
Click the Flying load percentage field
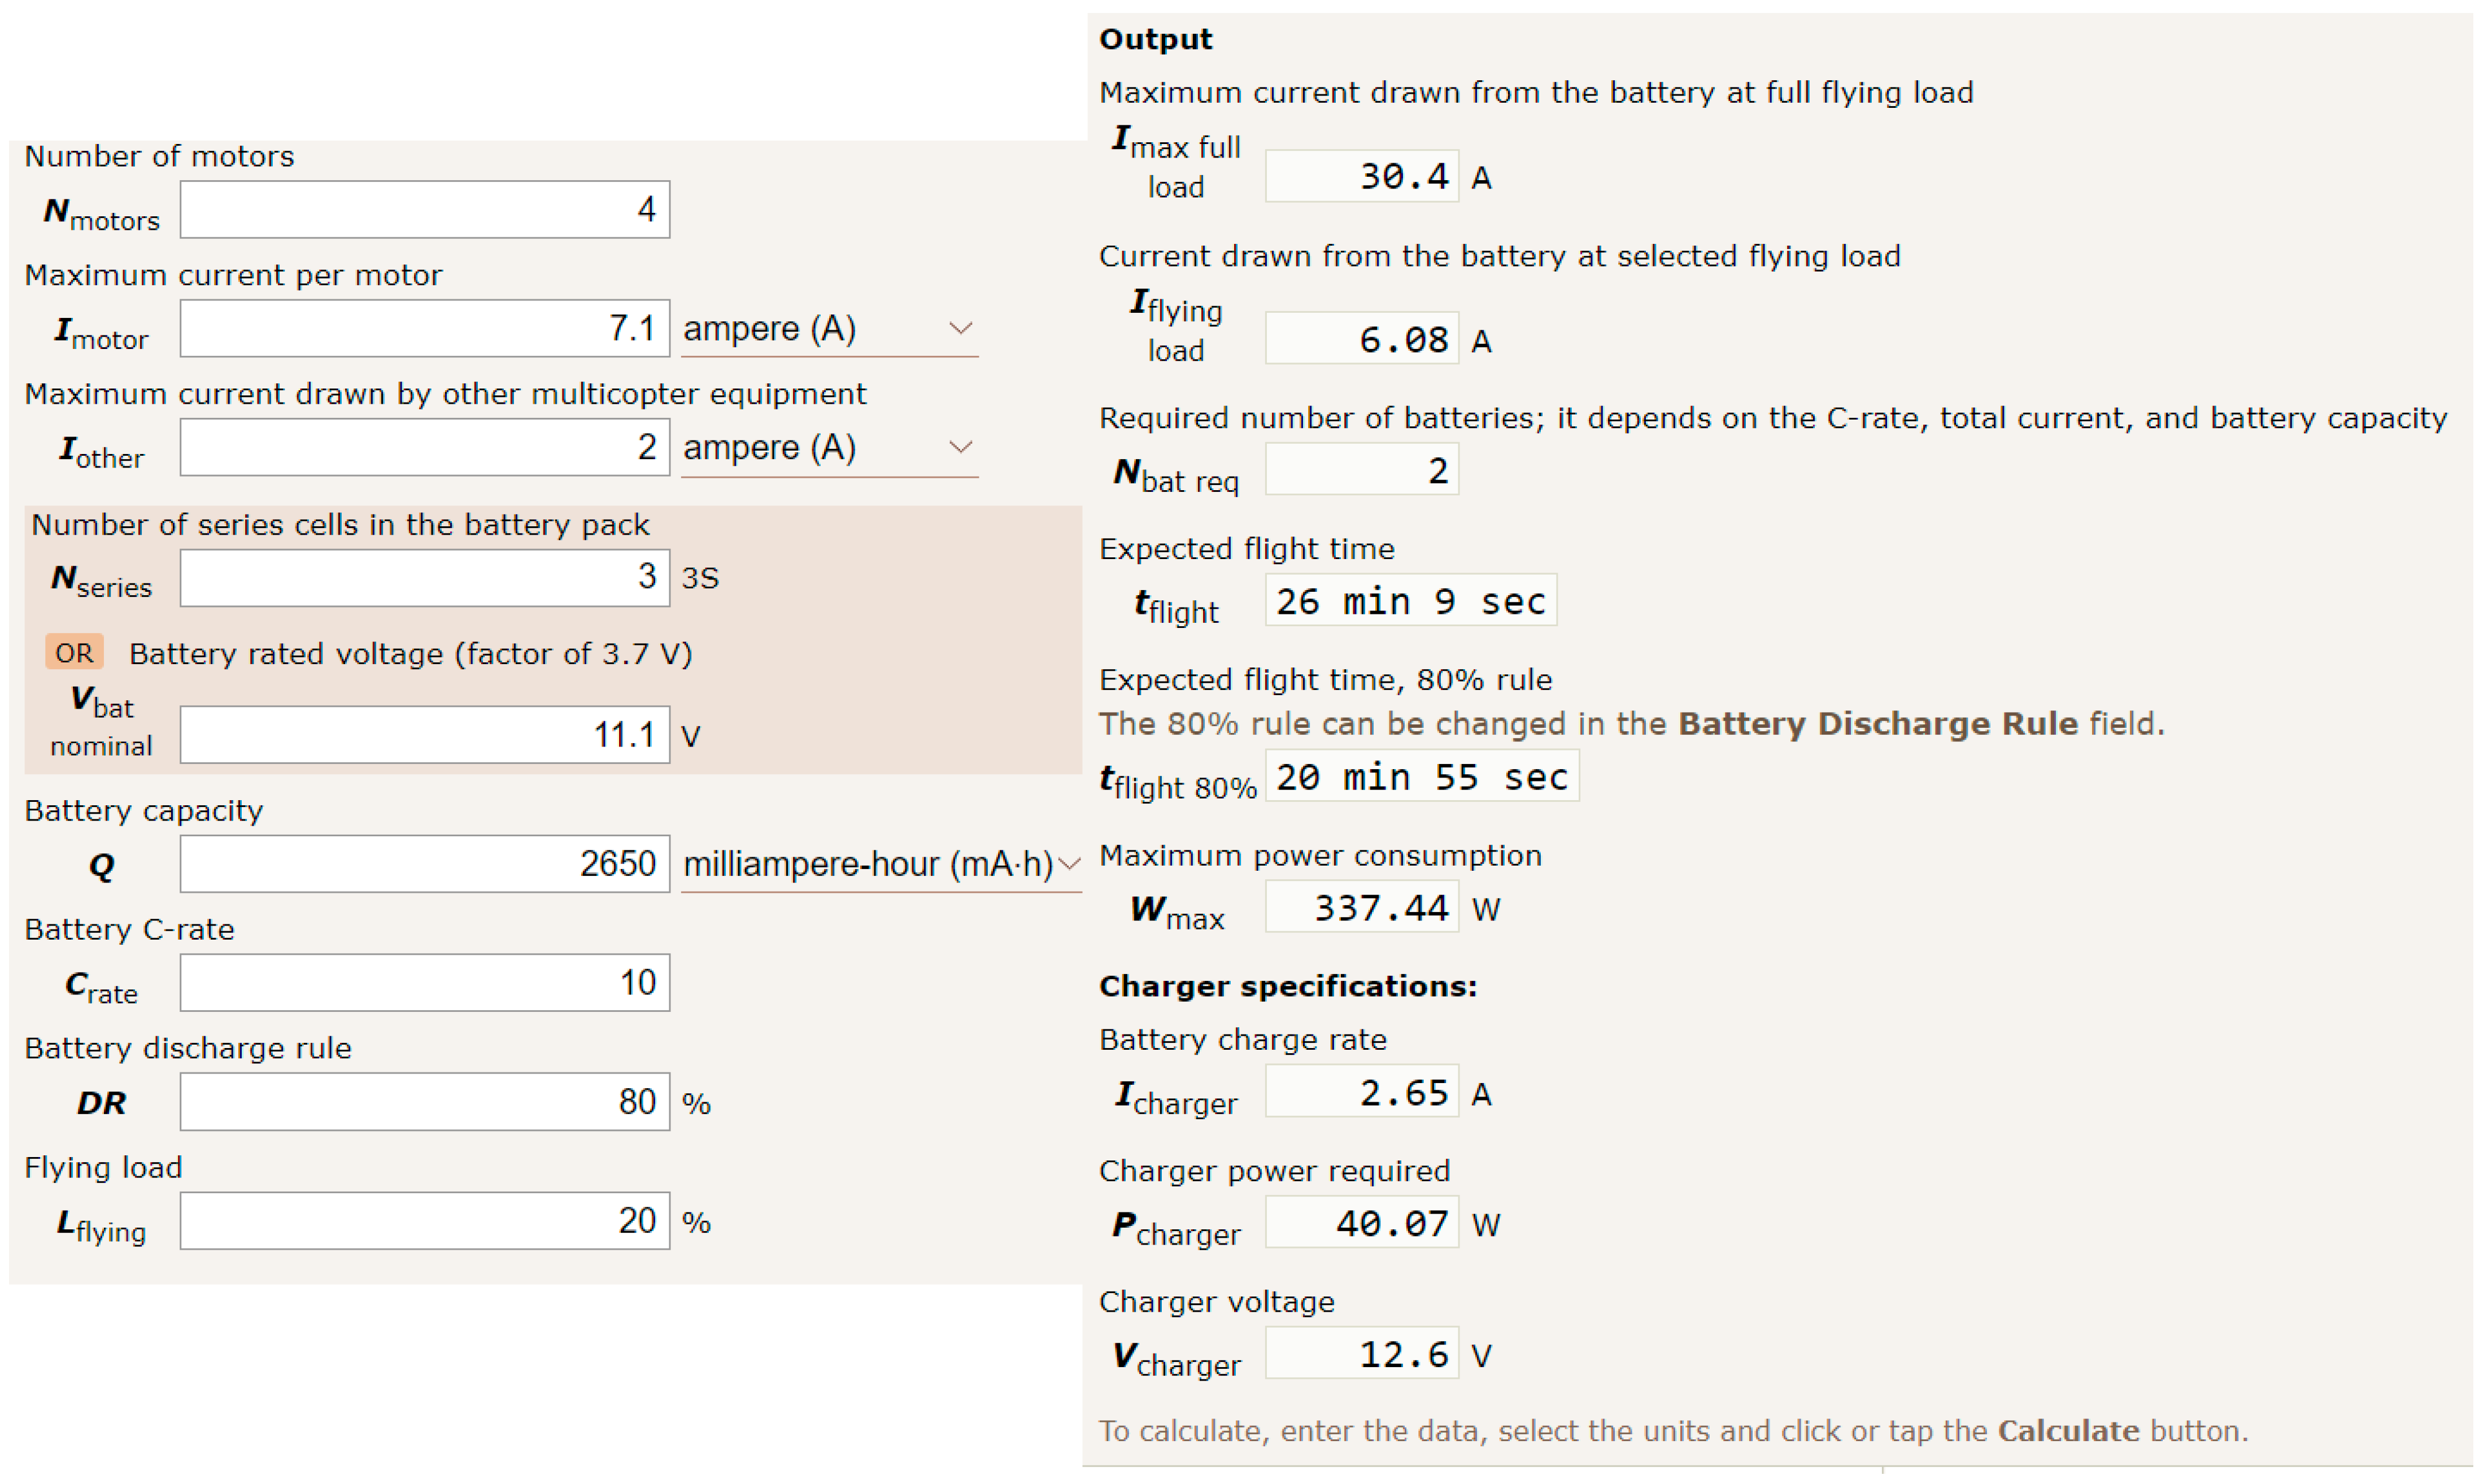click(424, 1222)
